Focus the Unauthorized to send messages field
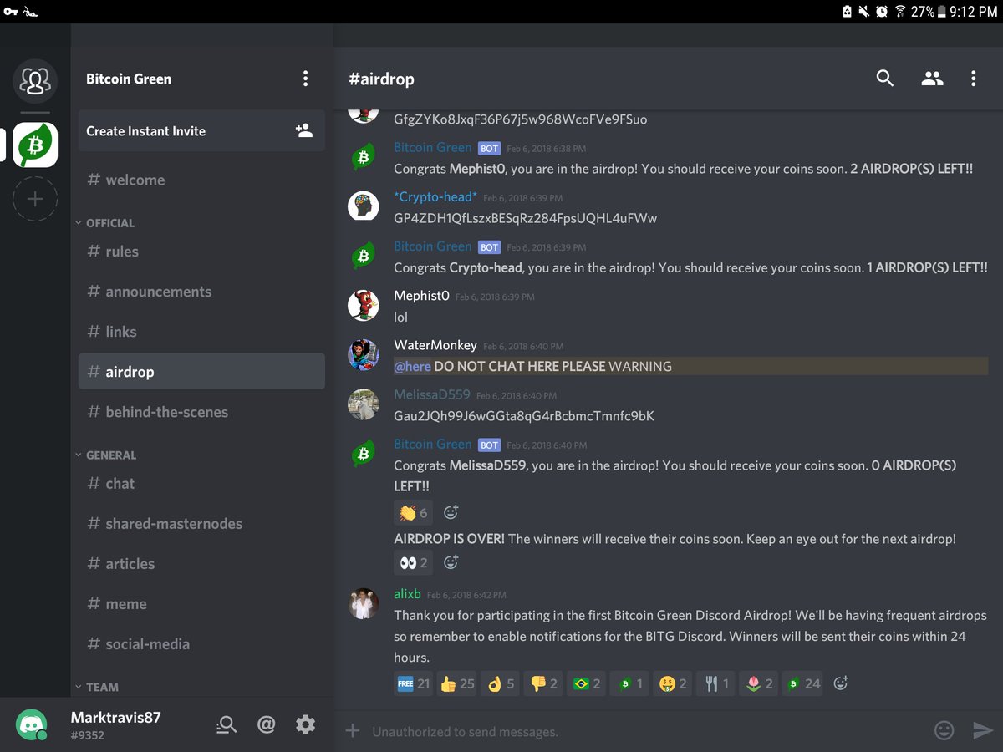Image resolution: width=1003 pixels, height=752 pixels. 644,731
